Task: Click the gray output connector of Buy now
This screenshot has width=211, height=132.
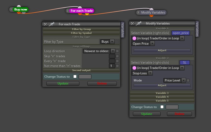Action: coord(24,13)
